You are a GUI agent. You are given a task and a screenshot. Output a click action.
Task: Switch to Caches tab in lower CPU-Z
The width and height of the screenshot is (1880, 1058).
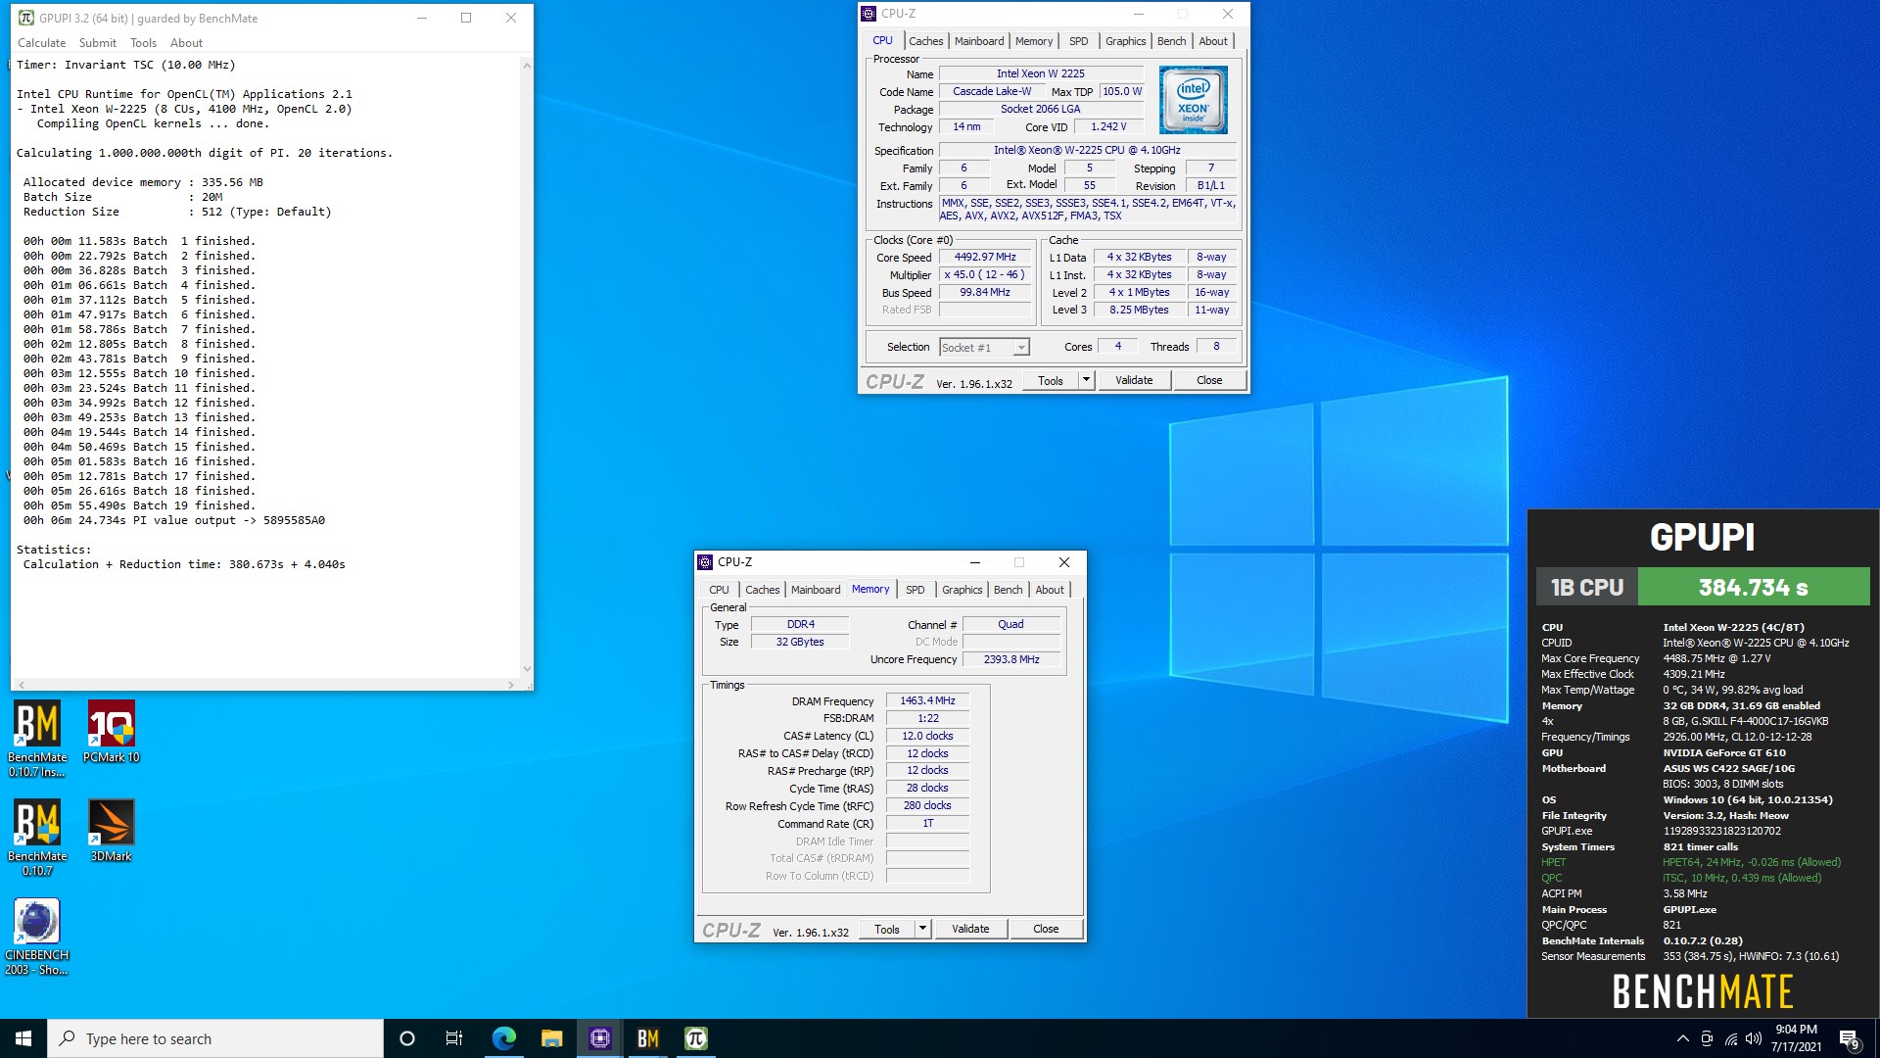click(762, 590)
